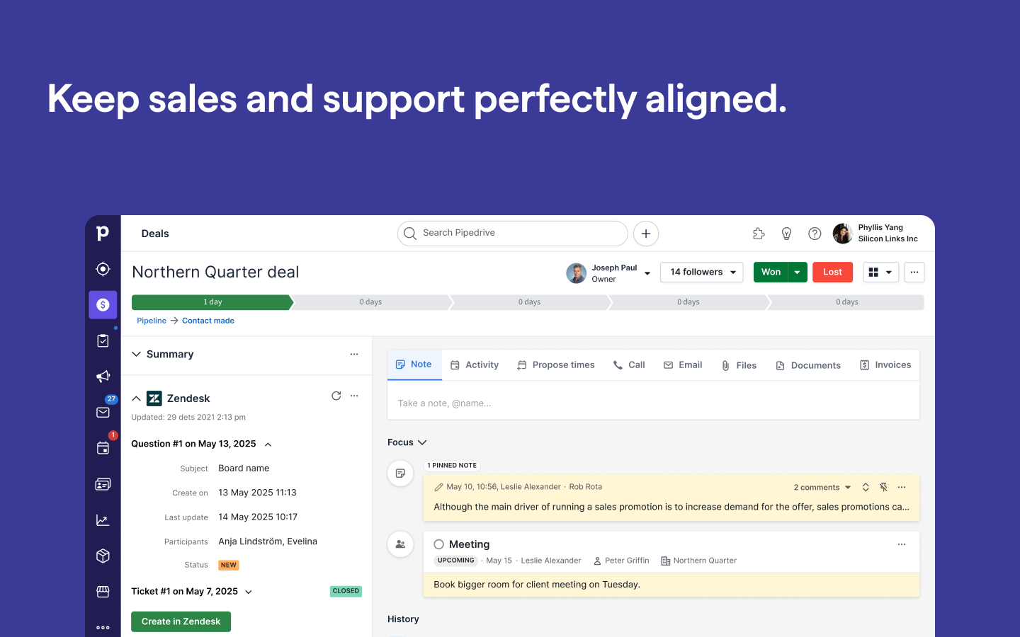Image resolution: width=1020 pixels, height=637 pixels.
Task: Open Campaigns megaphone icon in sidebar
Action: 103,376
